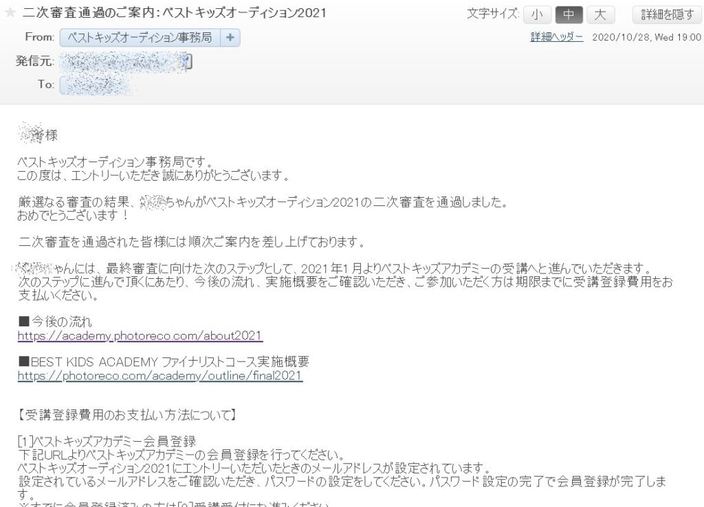Viewport: 704px width, 507px height.
Task: Click the To: recipient address field
Action: click(100, 85)
